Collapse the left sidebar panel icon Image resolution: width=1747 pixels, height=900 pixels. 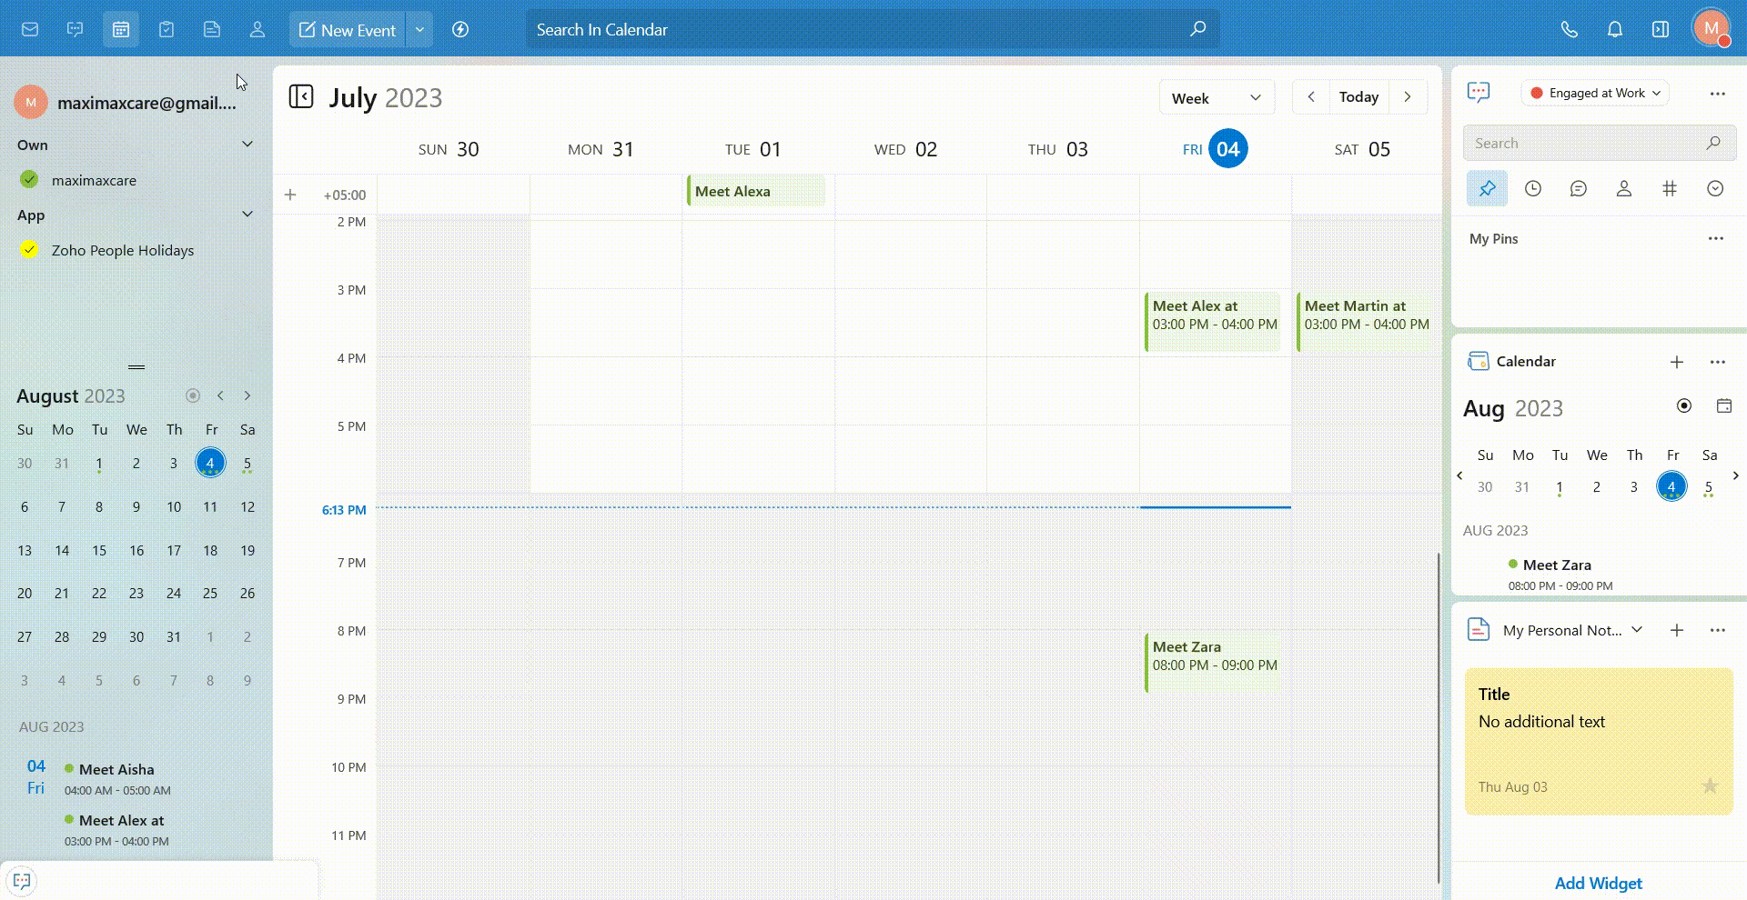301,96
